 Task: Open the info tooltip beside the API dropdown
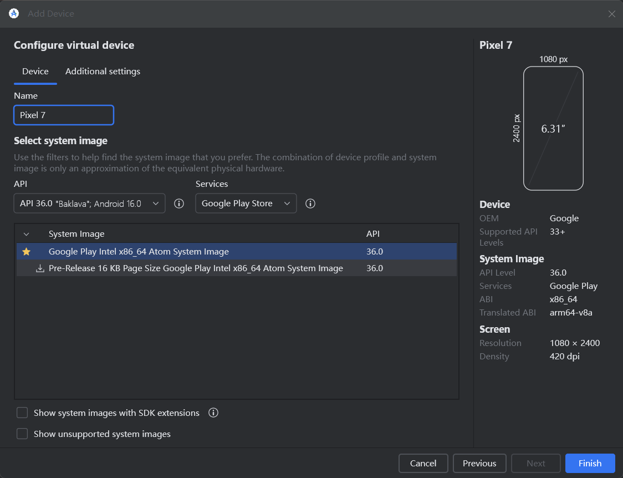point(178,204)
